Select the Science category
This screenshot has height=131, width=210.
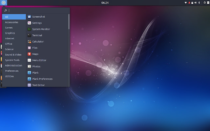(14, 49)
